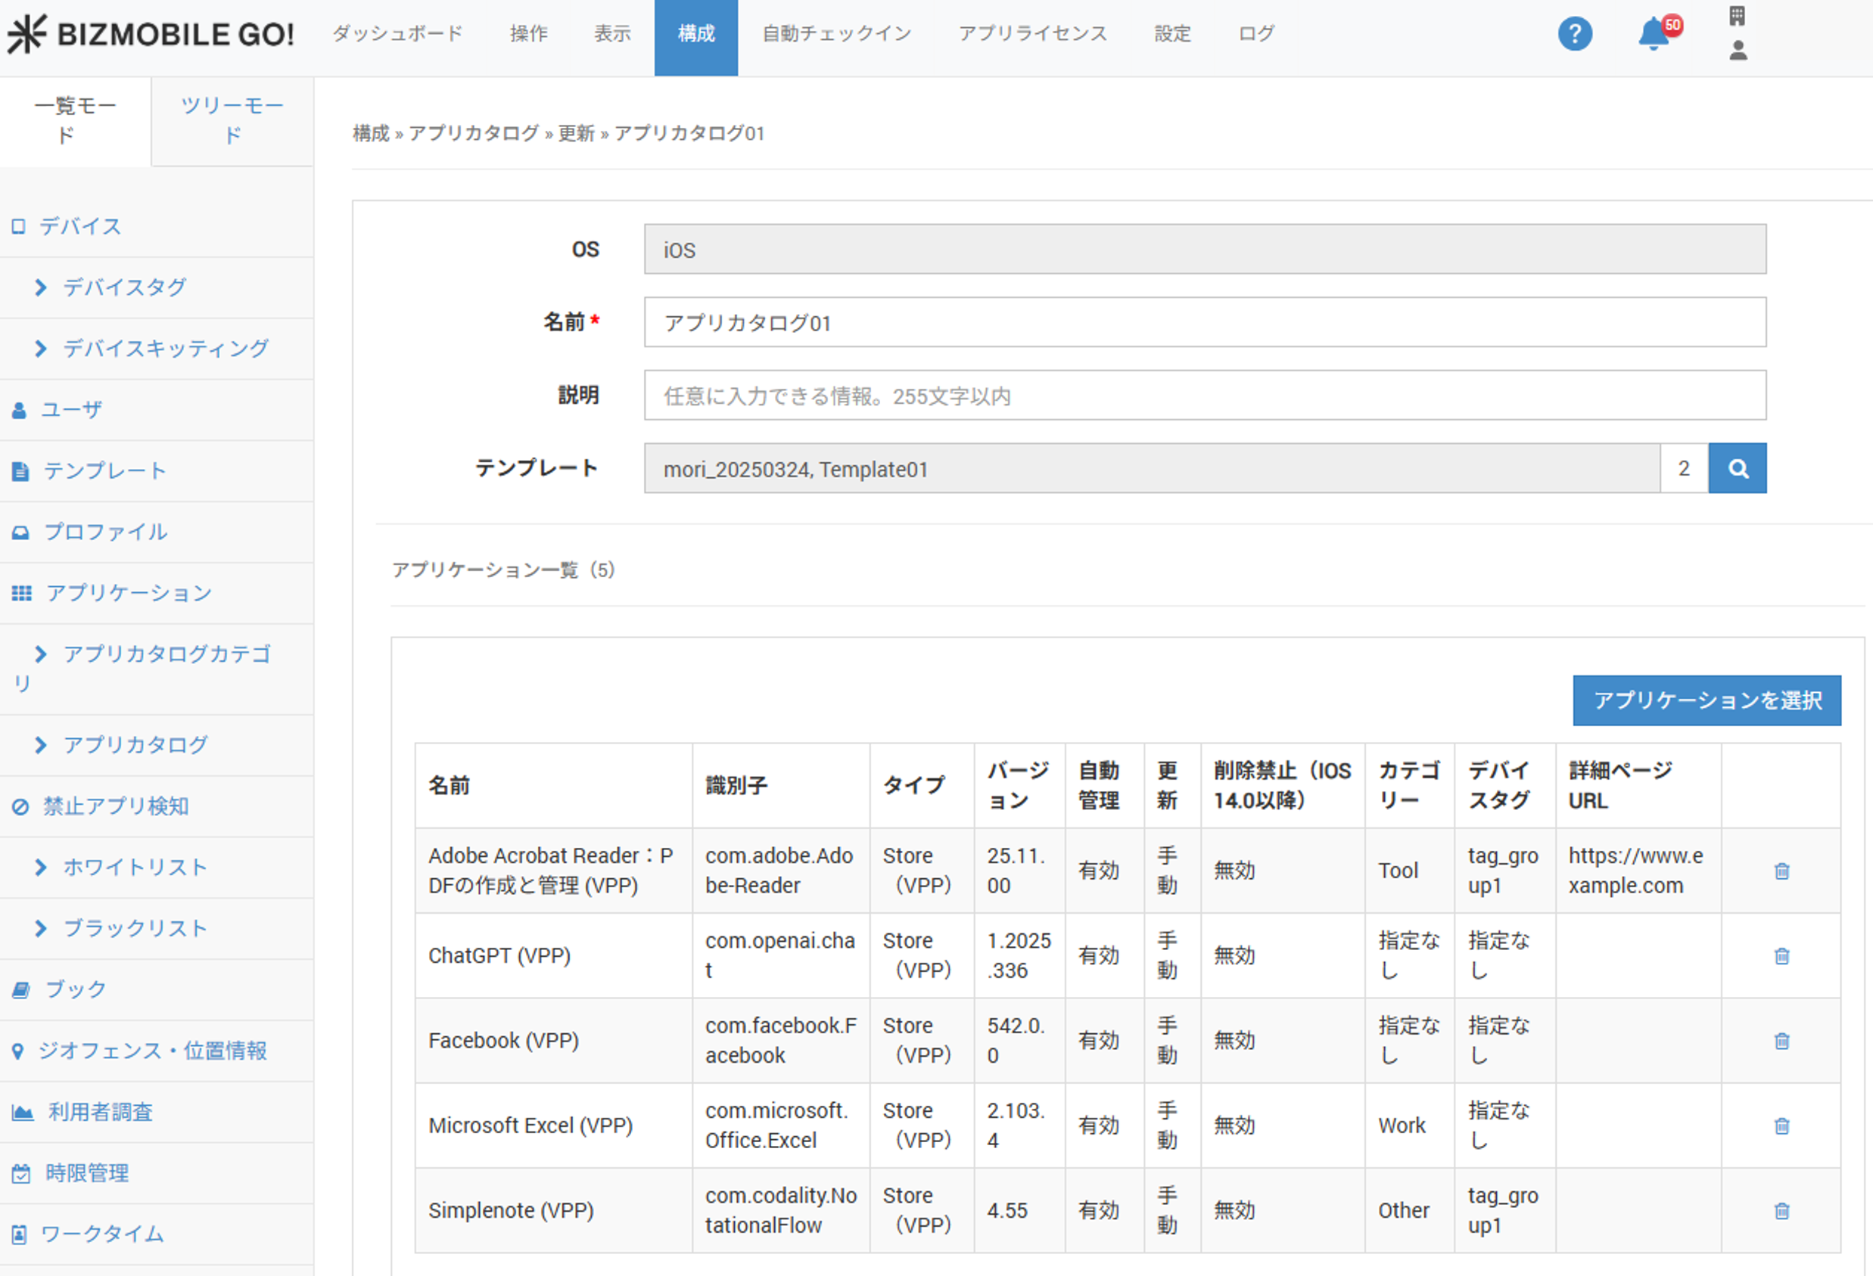Expand the アプリカタログカテゴリ menu item
Image resolution: width=1873 pixels, height=1276 pixels.
tap(166, 654)
